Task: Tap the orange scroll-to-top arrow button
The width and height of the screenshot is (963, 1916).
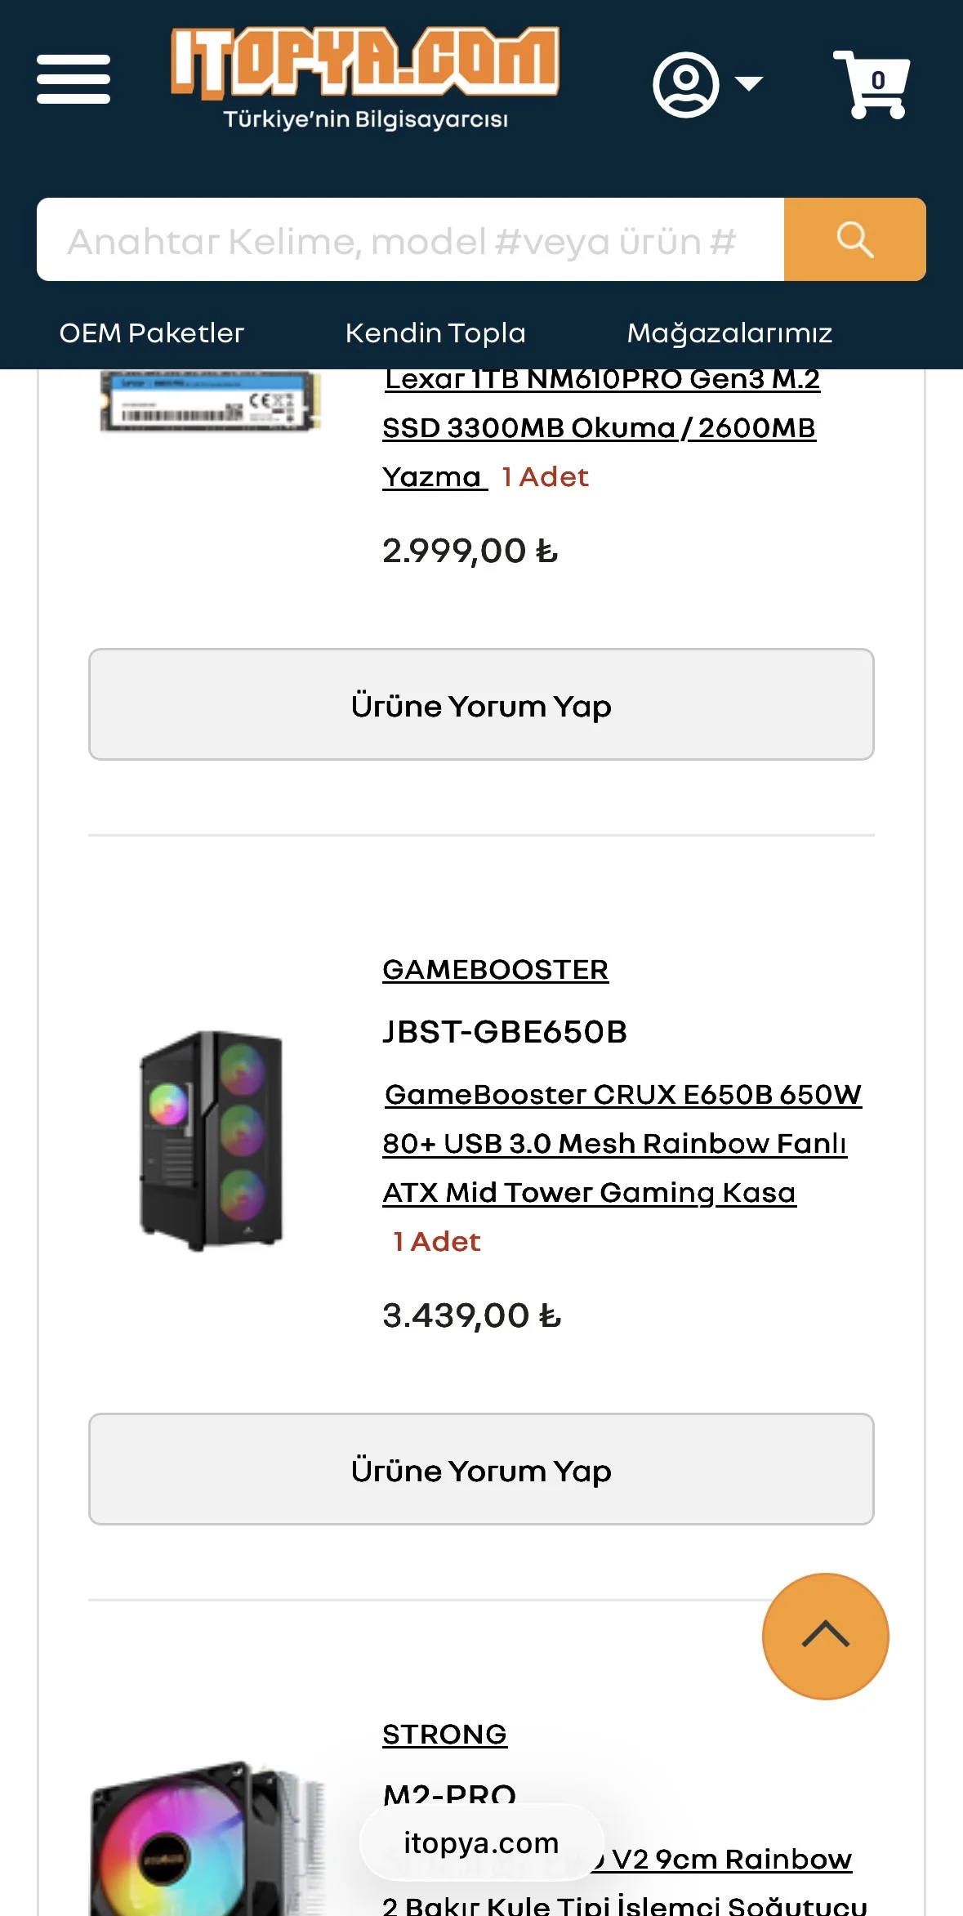Action: tap(825, 1636)
